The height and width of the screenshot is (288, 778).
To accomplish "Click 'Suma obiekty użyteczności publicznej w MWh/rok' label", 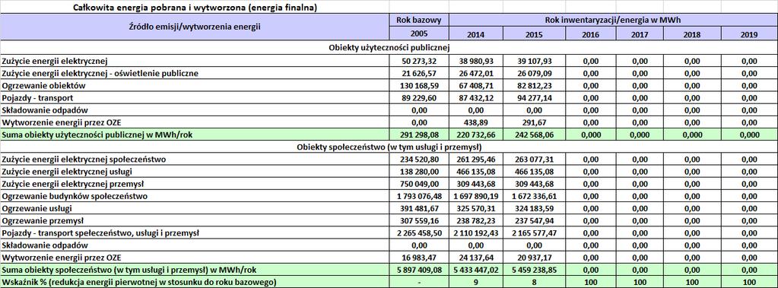I will [x=97, y=135].
